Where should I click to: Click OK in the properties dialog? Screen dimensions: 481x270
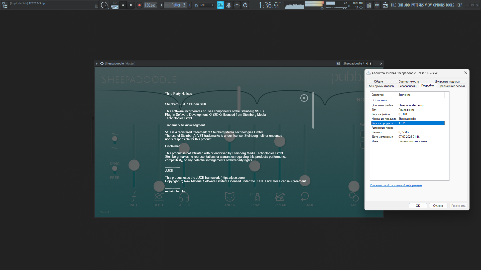tap(418, 206)
